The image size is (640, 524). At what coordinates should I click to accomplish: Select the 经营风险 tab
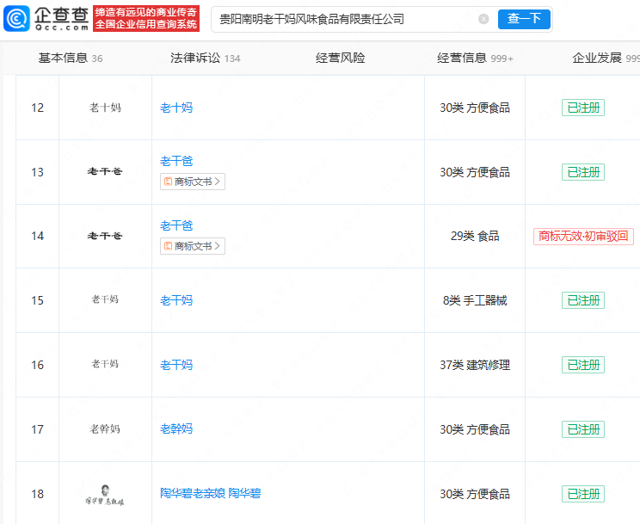340,58
